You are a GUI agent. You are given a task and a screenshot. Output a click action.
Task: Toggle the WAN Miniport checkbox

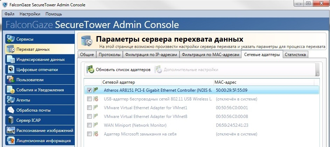tap(89, 125)
